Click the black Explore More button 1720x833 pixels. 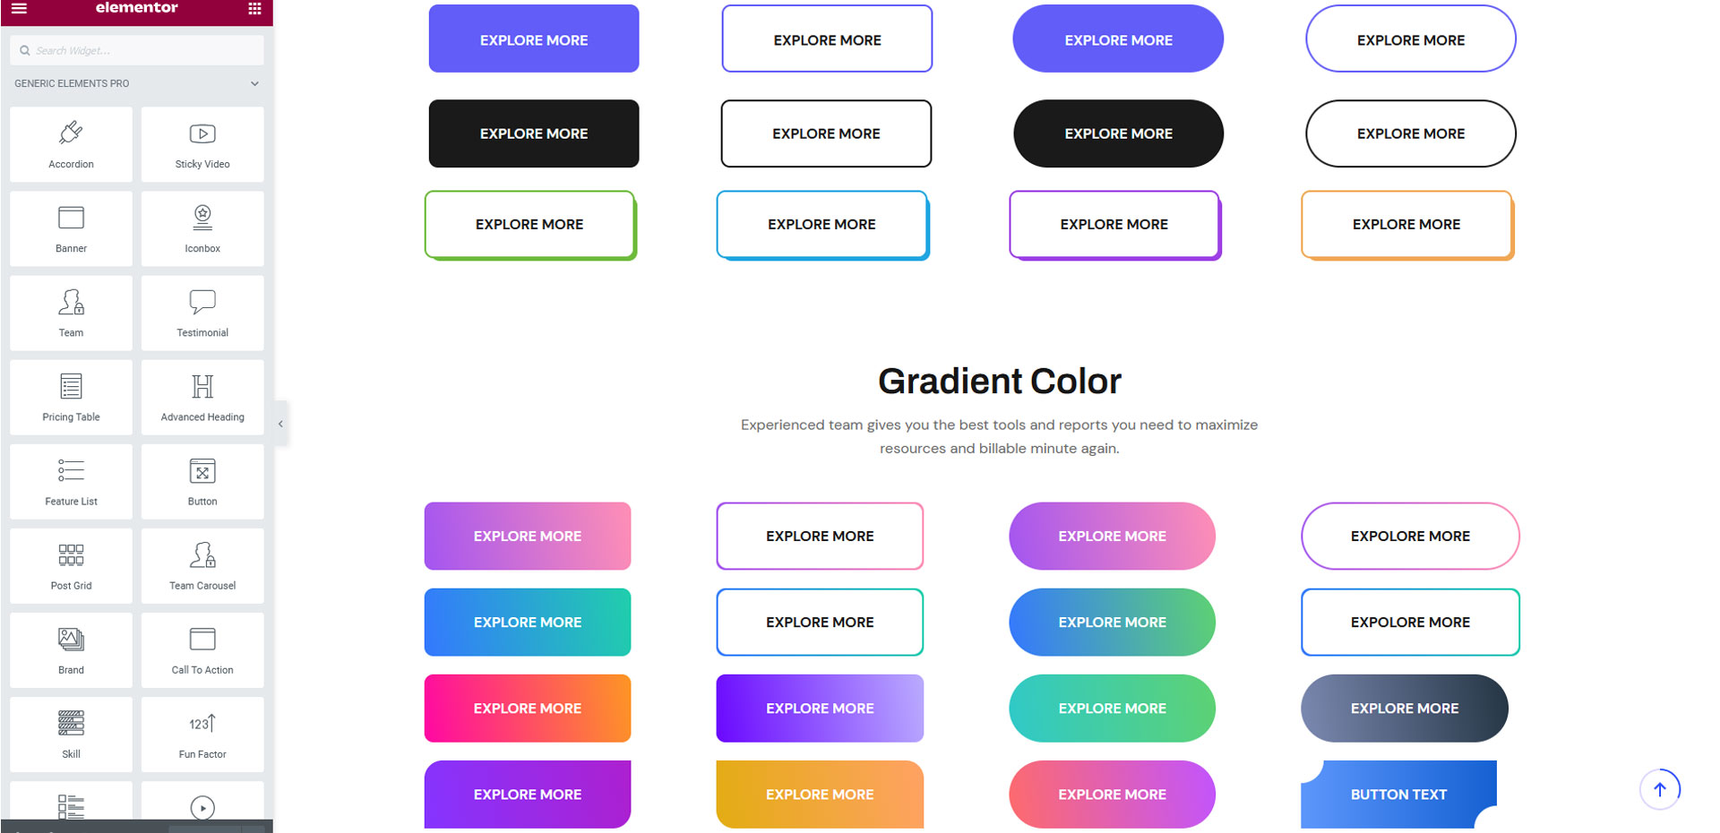click(533, 133)
